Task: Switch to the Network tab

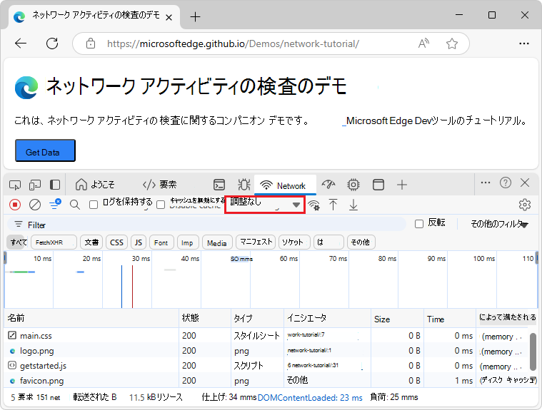Action: point(283,185)
